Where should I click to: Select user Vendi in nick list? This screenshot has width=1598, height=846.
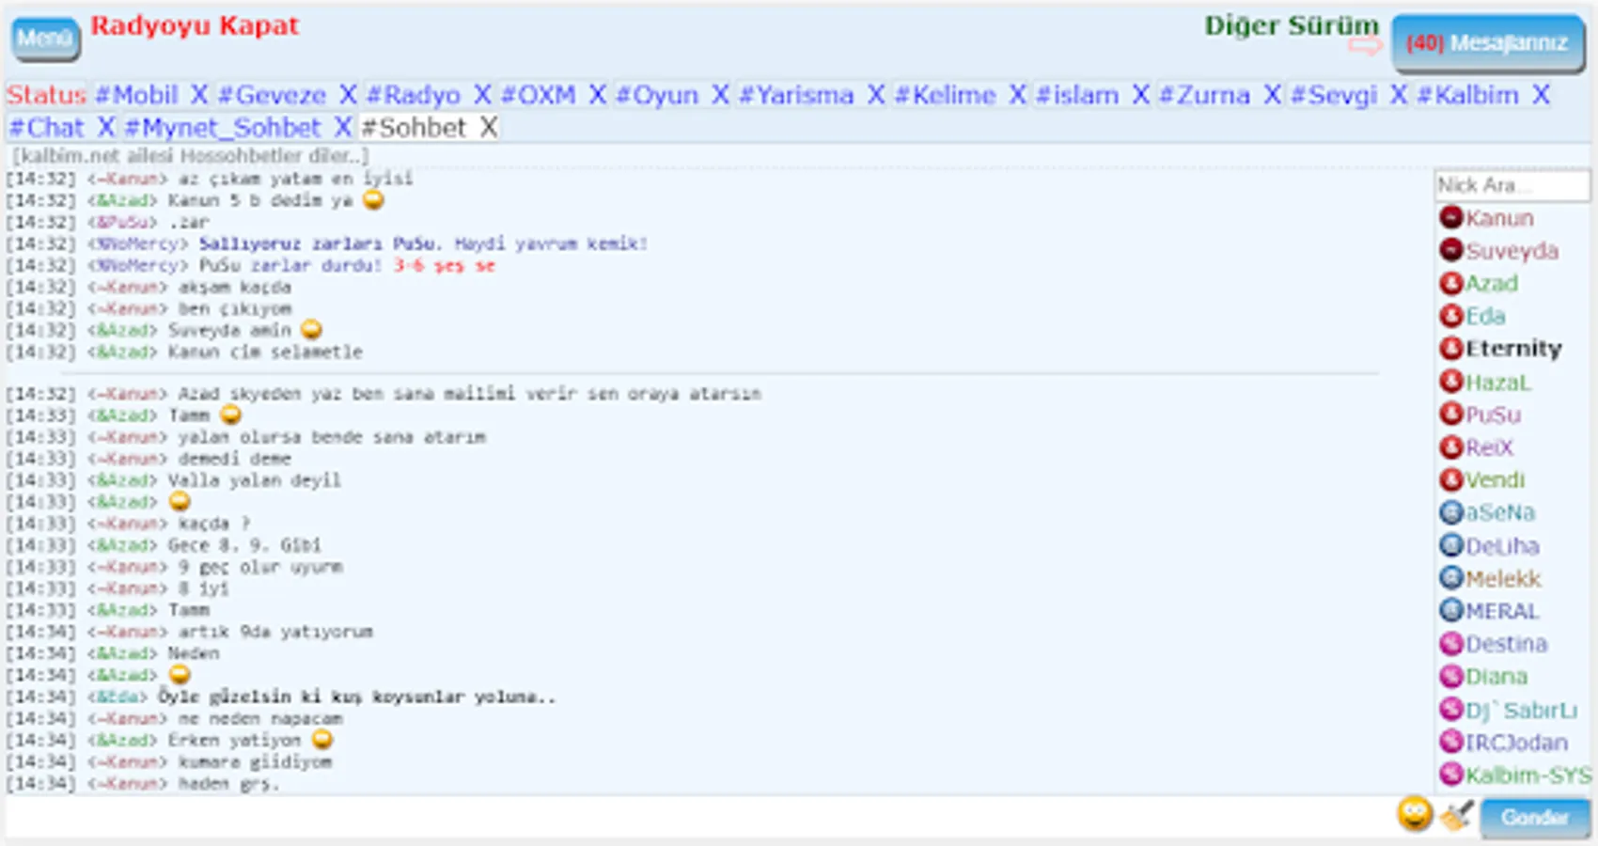click(1495, 479)
